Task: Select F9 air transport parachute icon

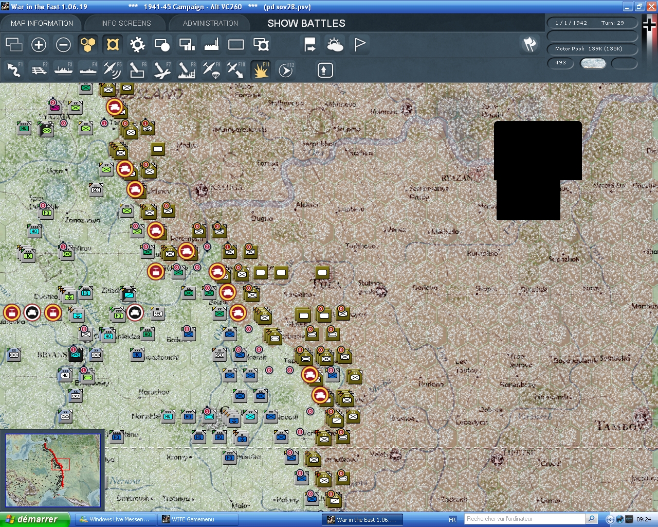Action: pyautogui.click(x=211, y=70)
